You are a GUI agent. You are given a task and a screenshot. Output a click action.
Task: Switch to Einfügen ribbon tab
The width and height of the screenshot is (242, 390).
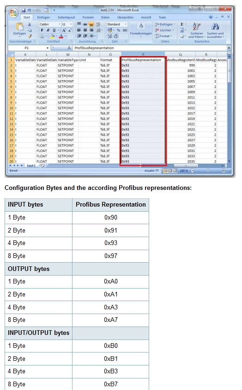tap(43, 18)
